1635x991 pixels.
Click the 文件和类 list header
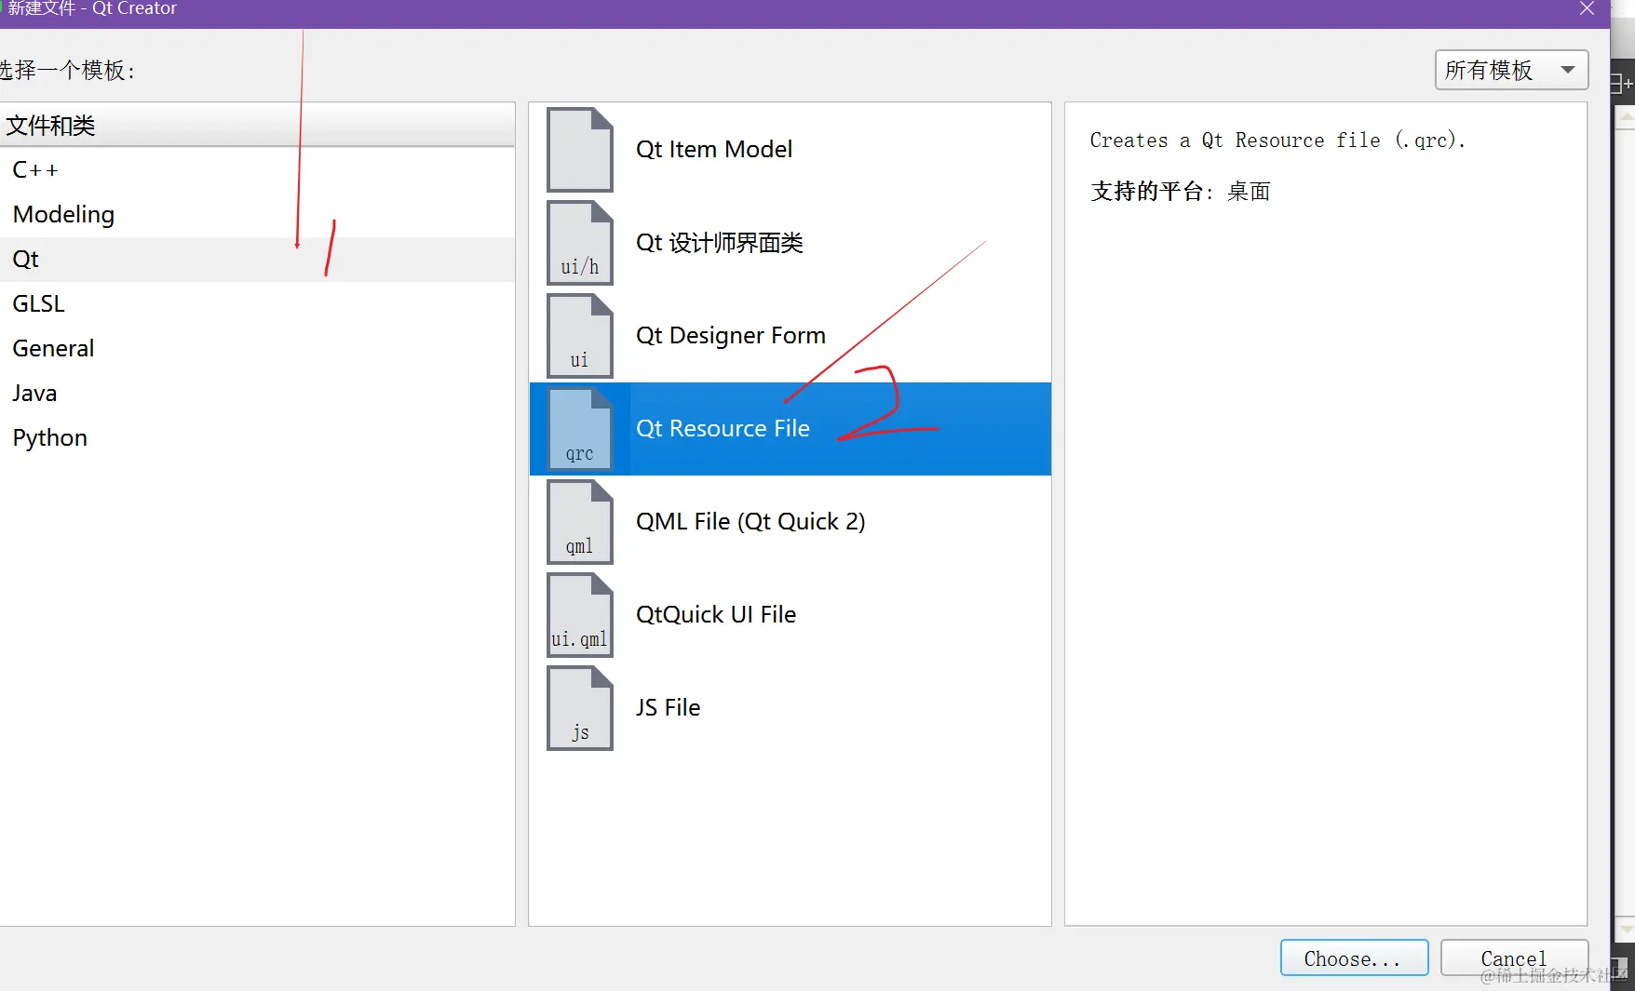257,125
